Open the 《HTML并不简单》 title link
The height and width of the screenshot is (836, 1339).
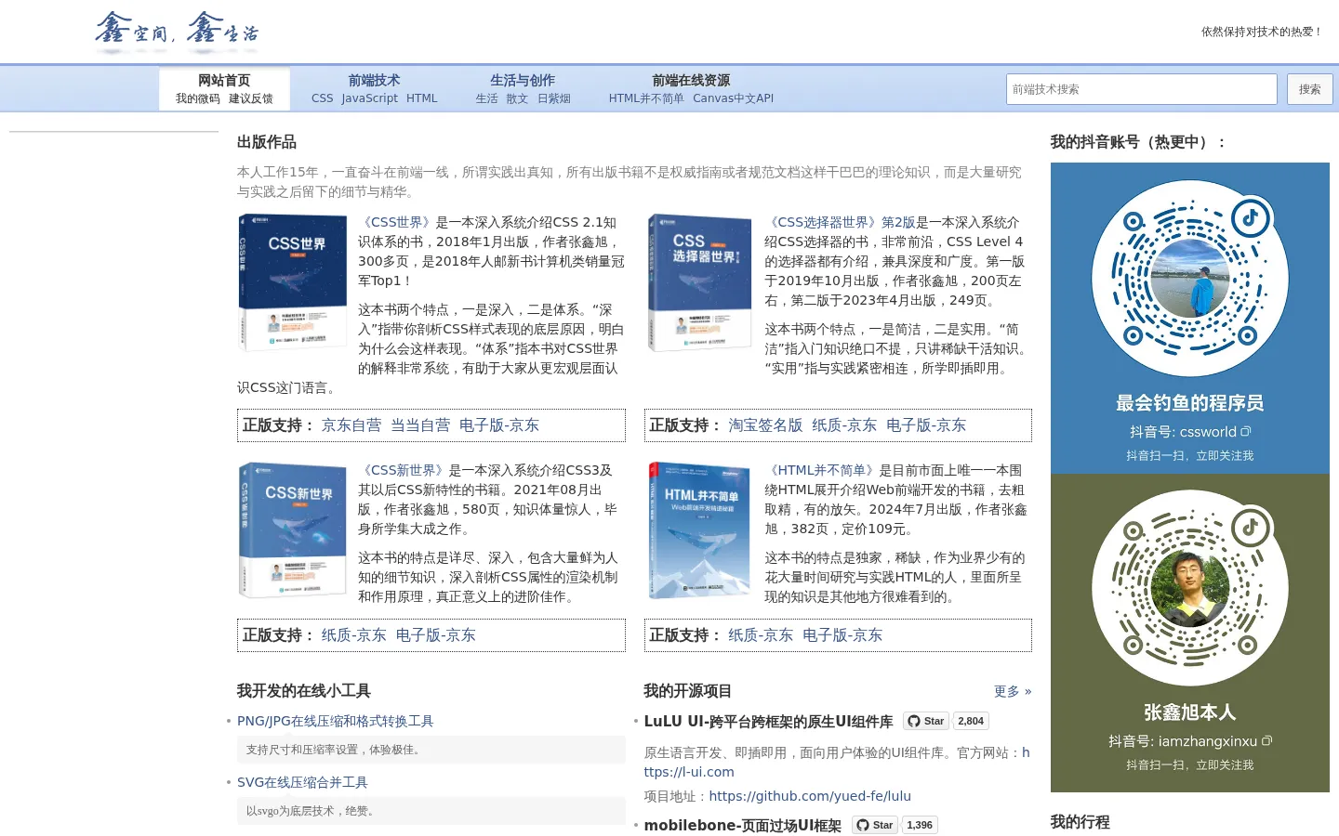click(821, 470)
